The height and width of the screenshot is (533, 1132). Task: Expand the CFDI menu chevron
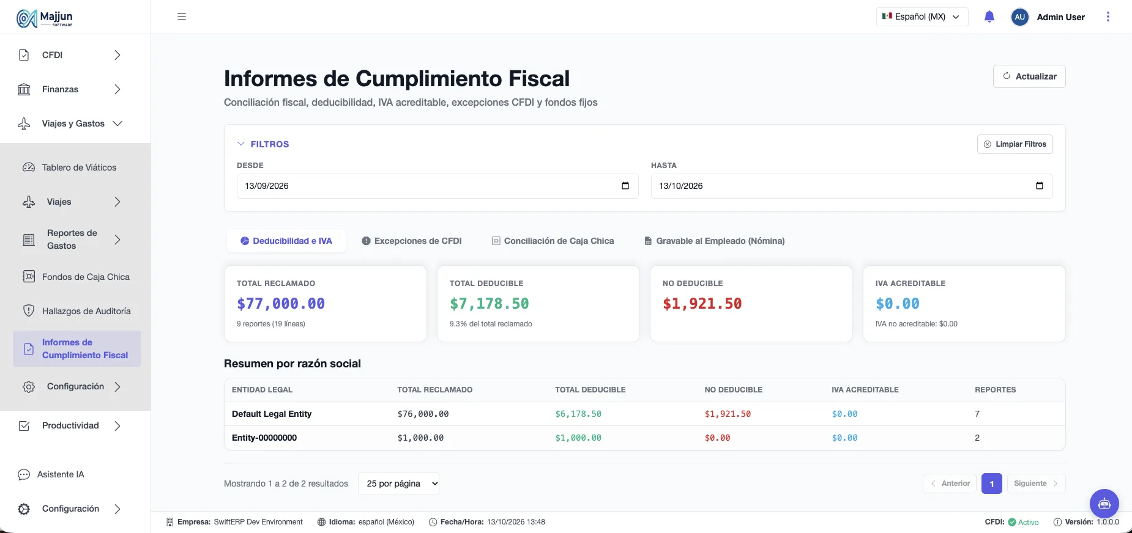pyautogui.click(x=117, y=55)
